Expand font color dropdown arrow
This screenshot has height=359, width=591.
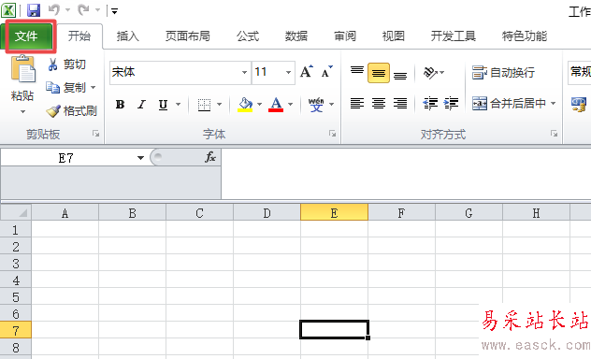(290, 105)
